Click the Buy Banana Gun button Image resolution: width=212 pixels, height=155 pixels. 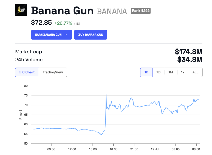coord(91,35)
